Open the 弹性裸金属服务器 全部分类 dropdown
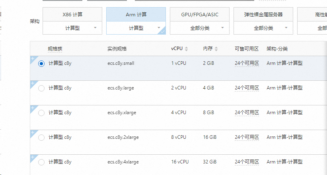This screenshot has height=175, width=327. coord(263,28)
